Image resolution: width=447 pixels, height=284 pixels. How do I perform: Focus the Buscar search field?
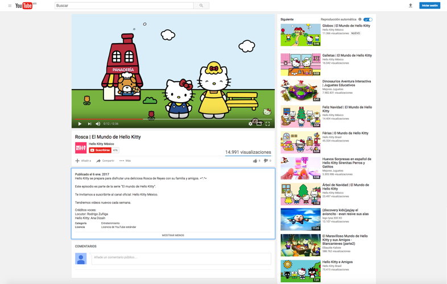click(124, 6)
